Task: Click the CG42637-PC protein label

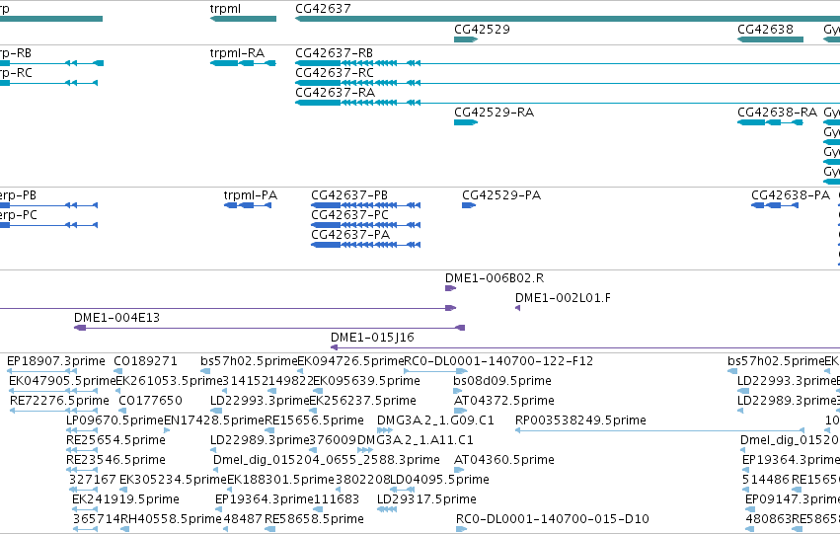Action: click(349, 215)
